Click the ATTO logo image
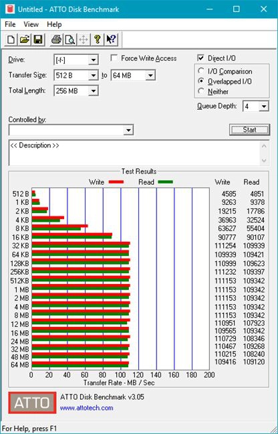The height and width of the screenshot is (434, 278). 32,403
